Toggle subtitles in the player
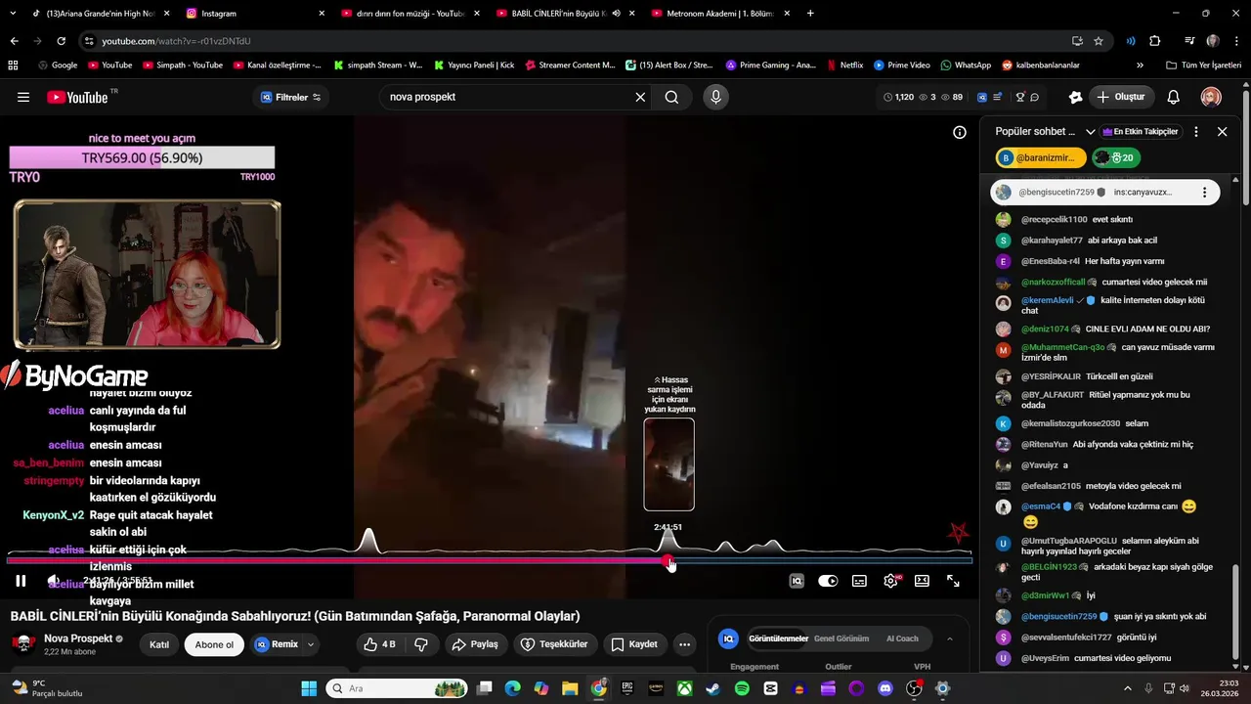 coord(859,581)
